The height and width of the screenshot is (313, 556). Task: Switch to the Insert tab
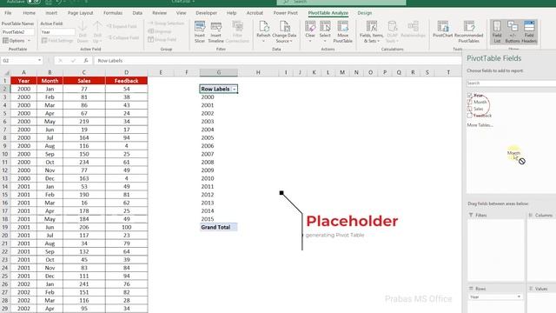(51, 13)
